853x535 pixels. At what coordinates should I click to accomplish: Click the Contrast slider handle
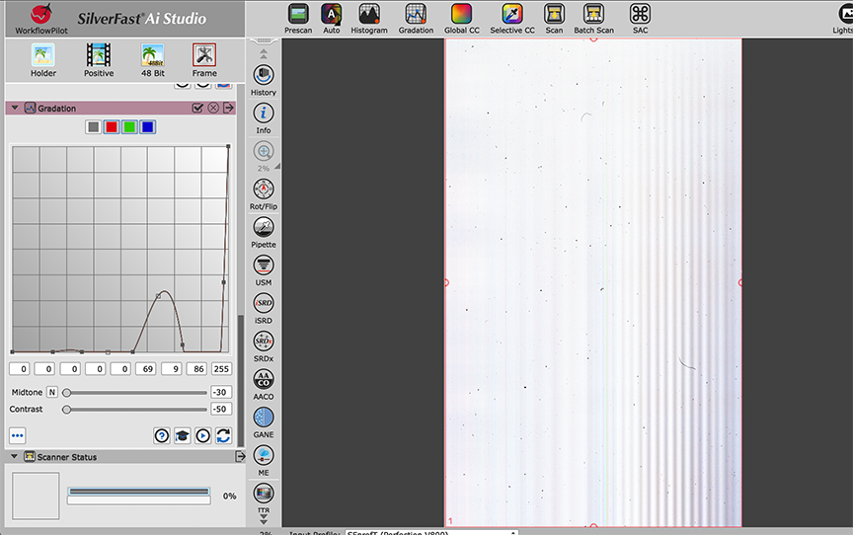(x=66, y=409)
